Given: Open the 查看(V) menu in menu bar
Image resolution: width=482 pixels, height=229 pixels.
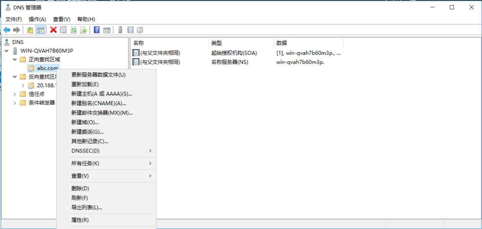Looking at the screenshot, I should 62,19.
